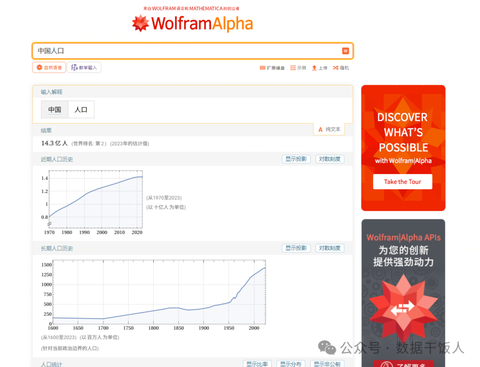Click the 输入解释 section heading
This screenshot has height=367, width=480.
click(51, 92)
